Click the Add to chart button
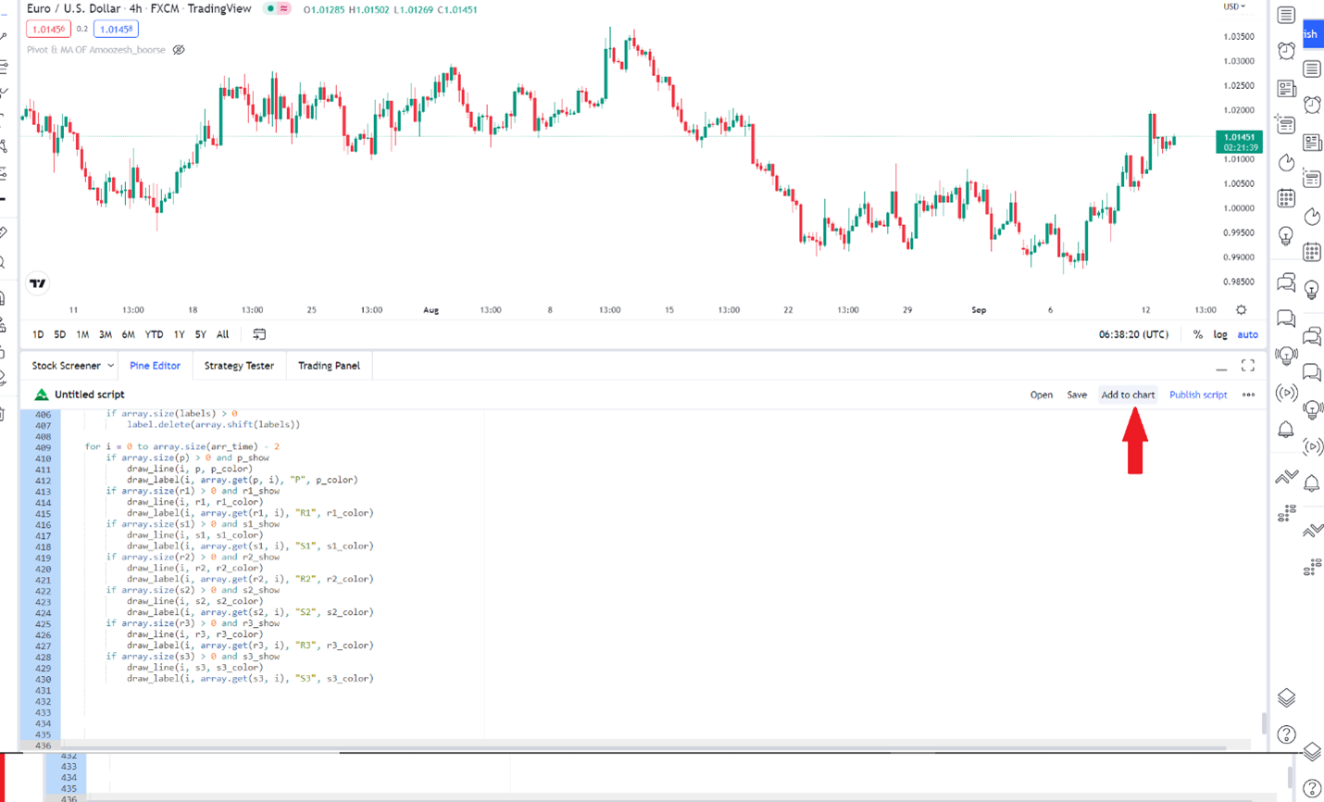 [x=1127, y=395]
